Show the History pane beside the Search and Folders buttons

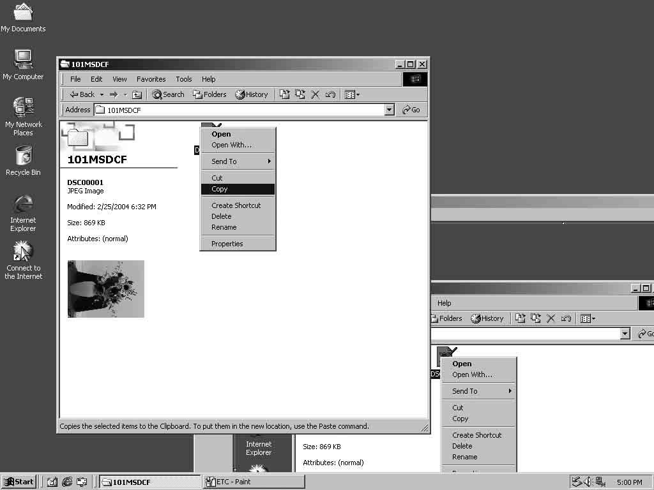tap(252, 94)
